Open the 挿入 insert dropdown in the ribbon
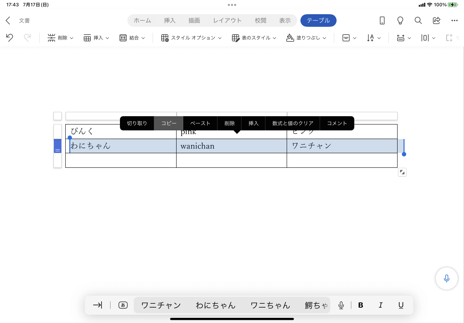The height and width of the screenshot is (323, 464). 96,38
